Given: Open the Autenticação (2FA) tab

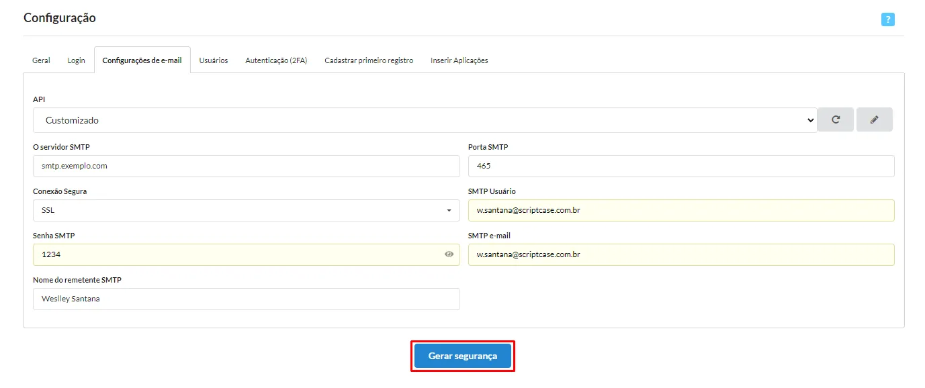Looking at the screenshot, I should tap(276, 60).
